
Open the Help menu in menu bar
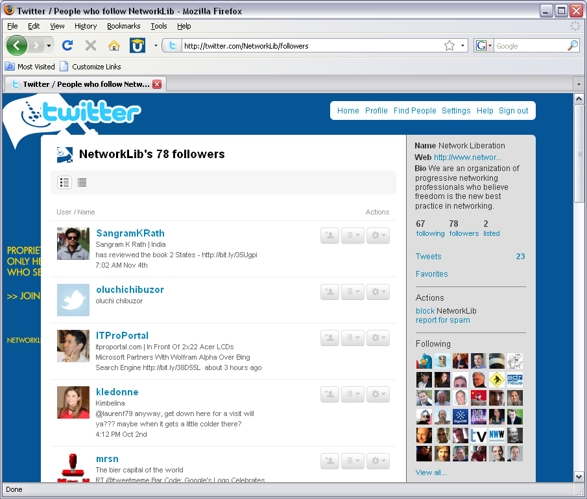tap(184, 26)
